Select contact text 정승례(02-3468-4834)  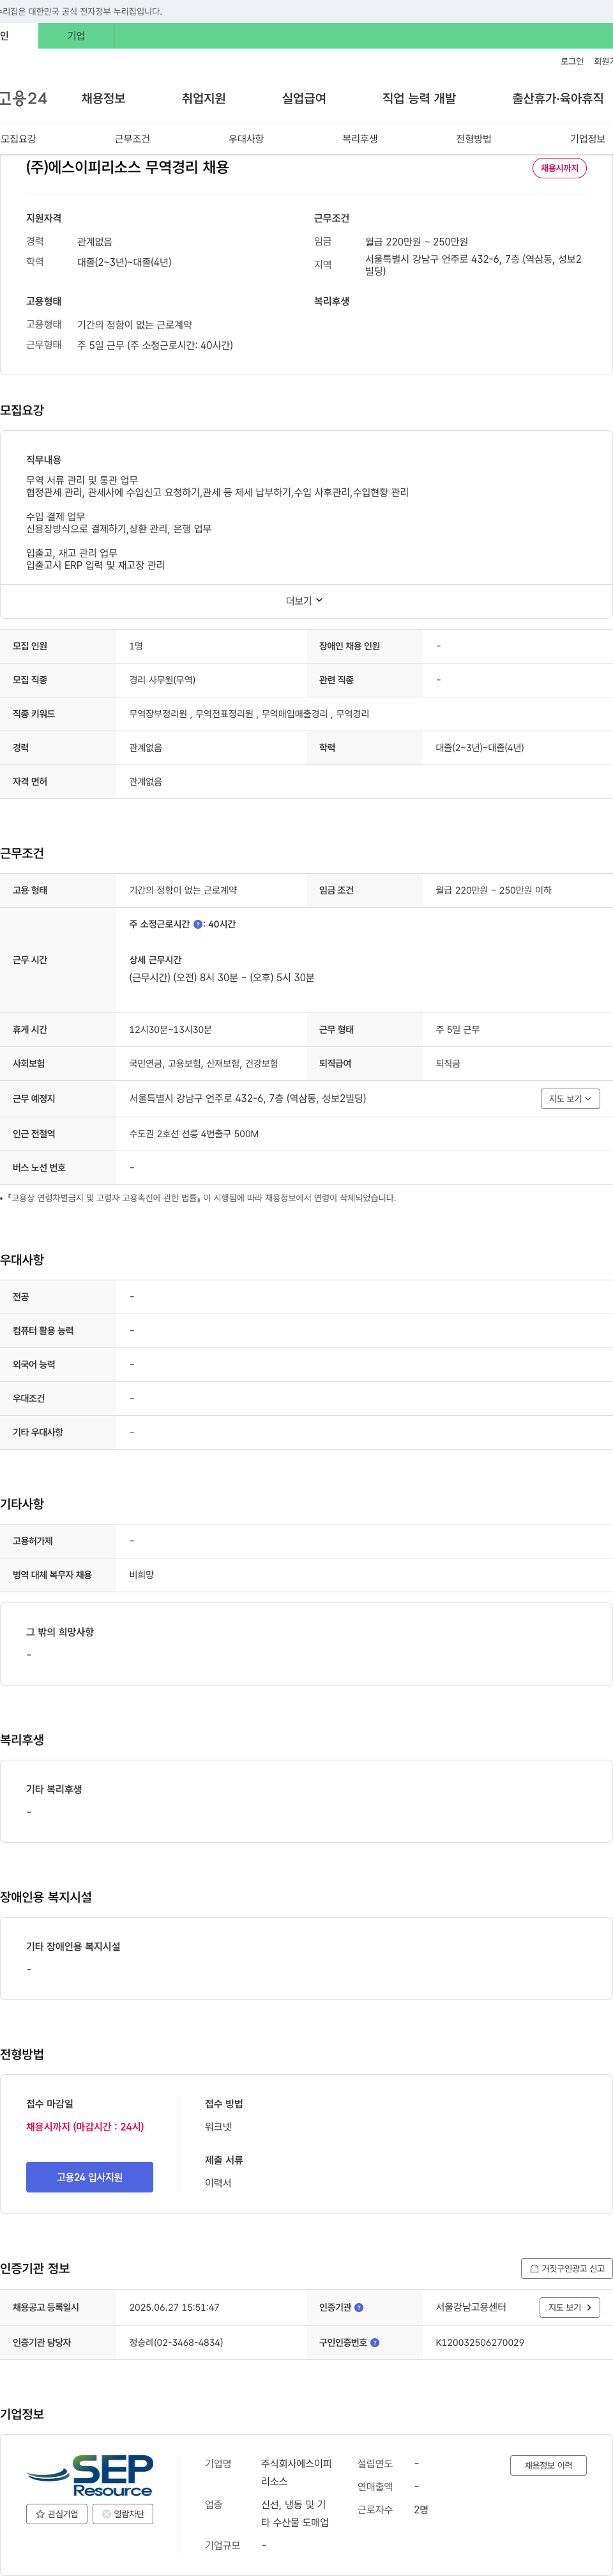click(x=177, y=2342)
